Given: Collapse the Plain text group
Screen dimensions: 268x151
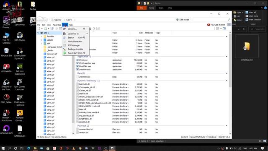Looking at the screenshot, I should [227, 126].
